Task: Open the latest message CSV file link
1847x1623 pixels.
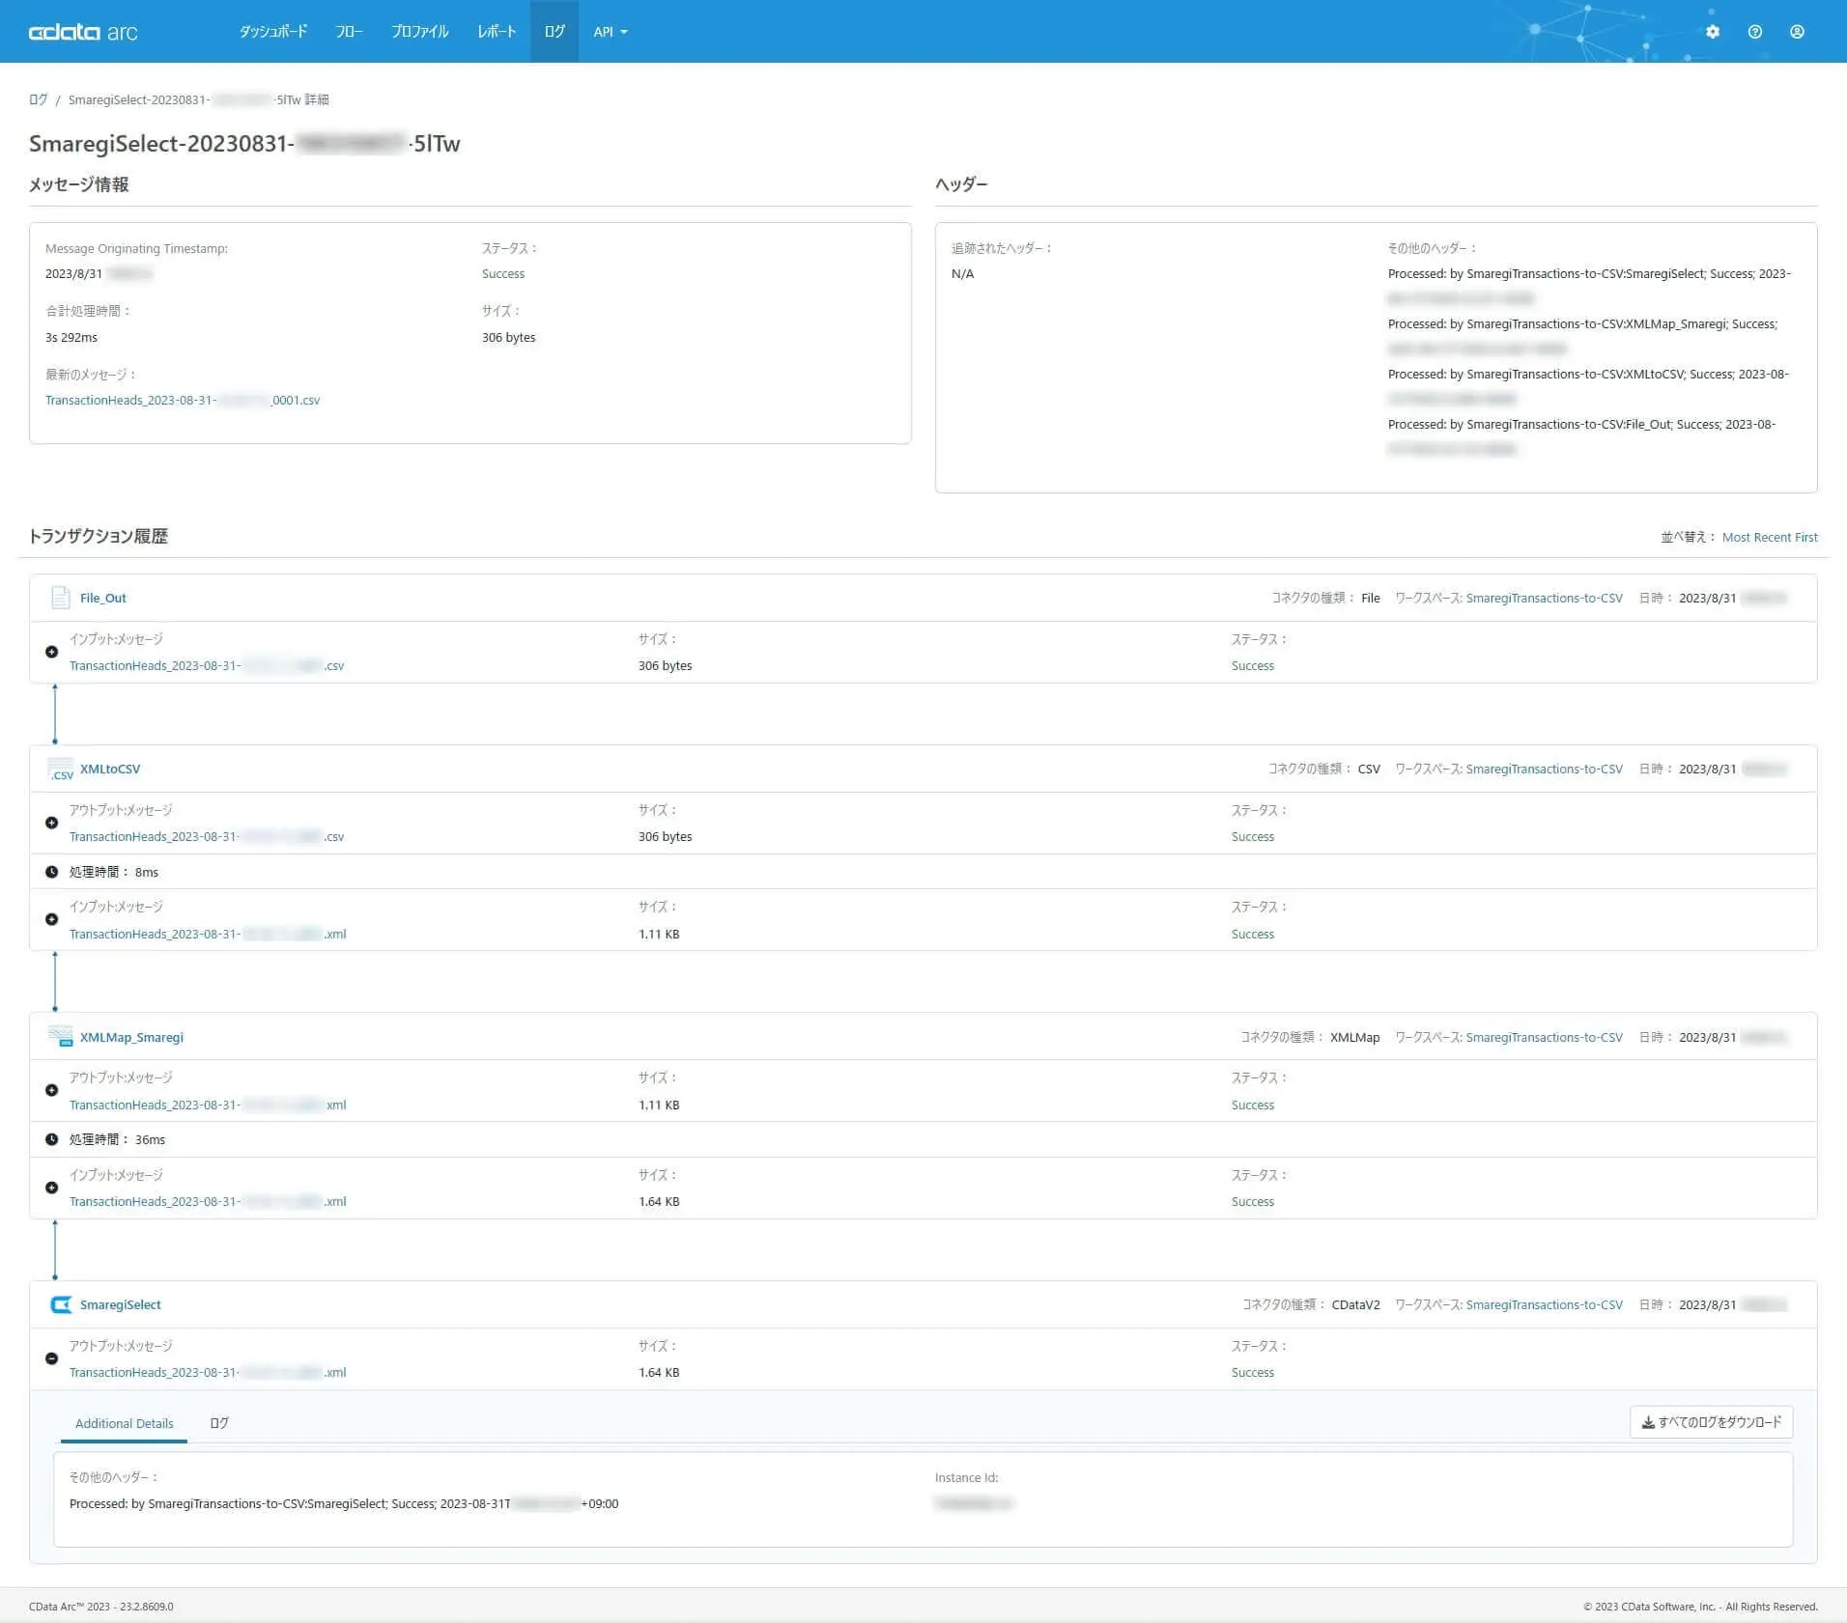Action: 182,400
